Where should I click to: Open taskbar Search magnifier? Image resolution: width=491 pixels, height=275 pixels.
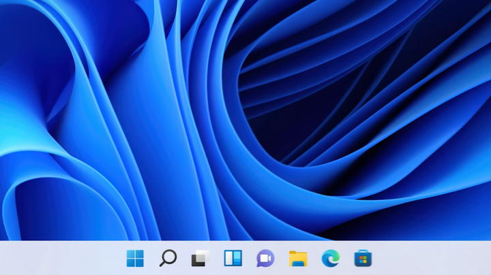click(168, 258)
